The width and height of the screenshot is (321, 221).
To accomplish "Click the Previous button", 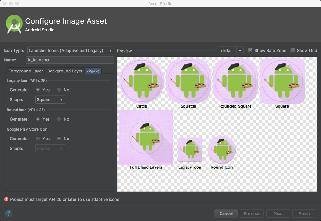I will pos(252,213).
